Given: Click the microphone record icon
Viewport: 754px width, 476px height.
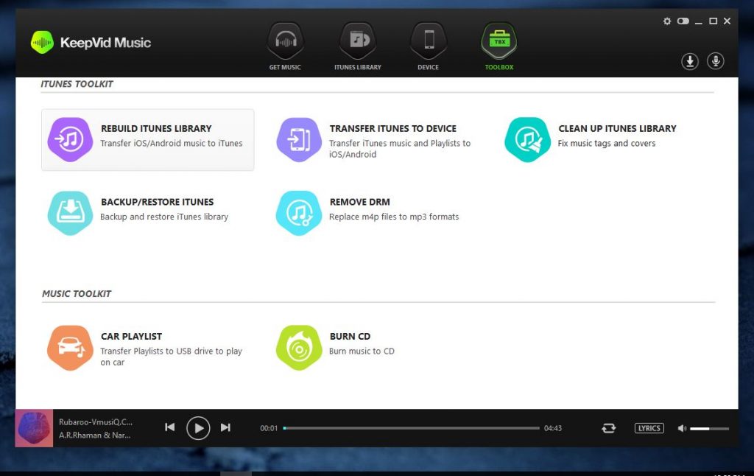Looking at the screenshot, I should pos(715,61).
